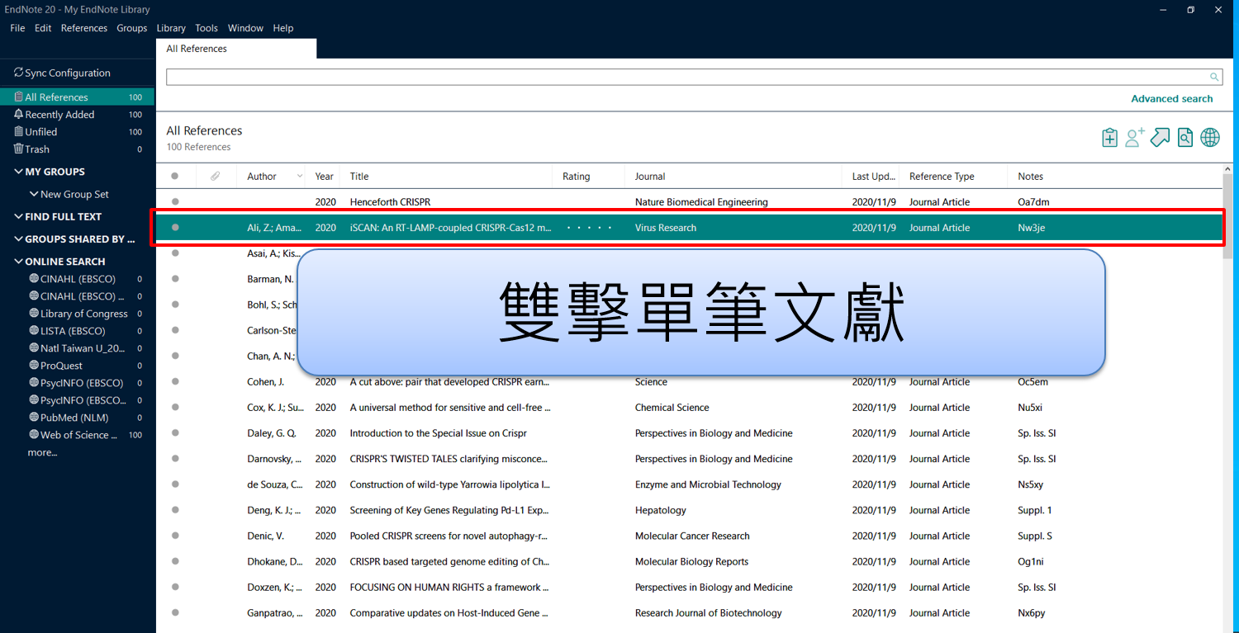The image size is (1239, 633).
Task: Open the Groups menu
Action: [132, 28]
